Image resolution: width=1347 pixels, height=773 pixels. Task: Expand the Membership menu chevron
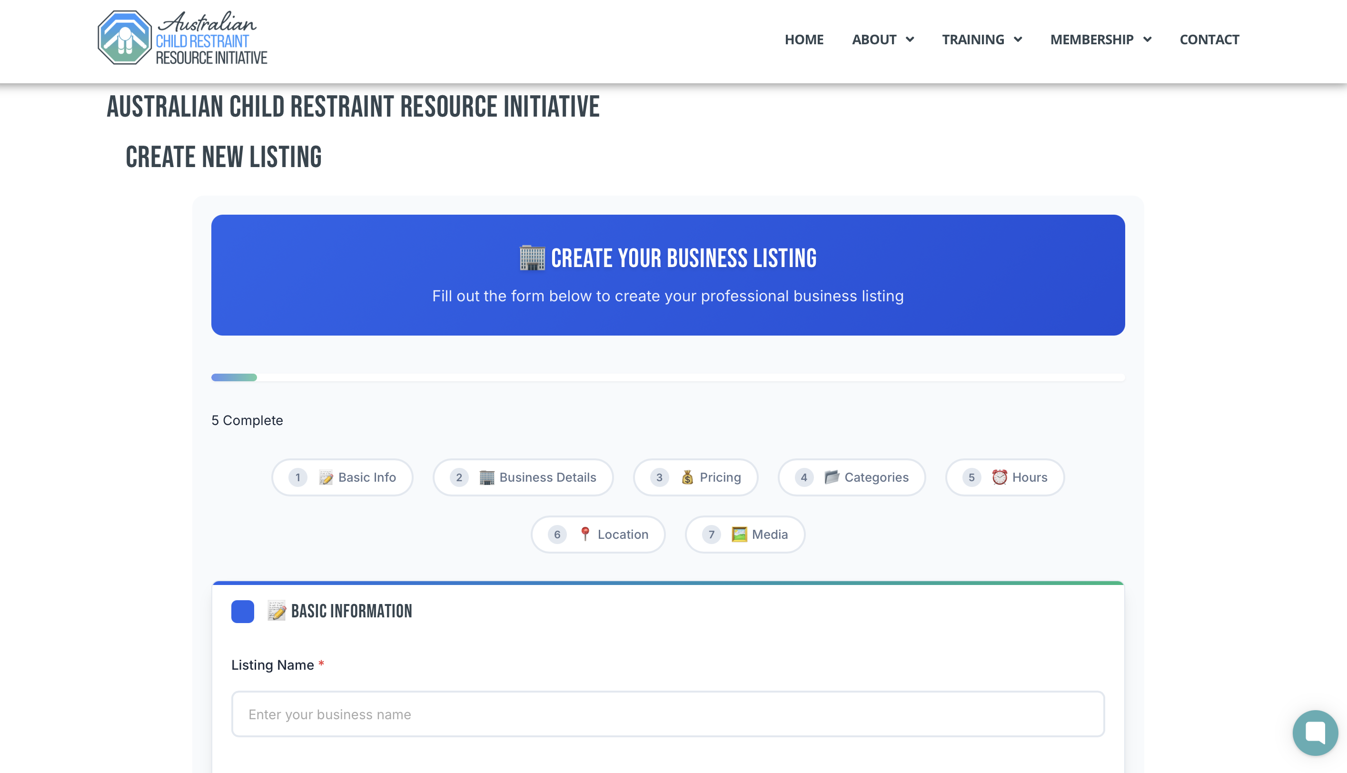(x=1148, y=40)
